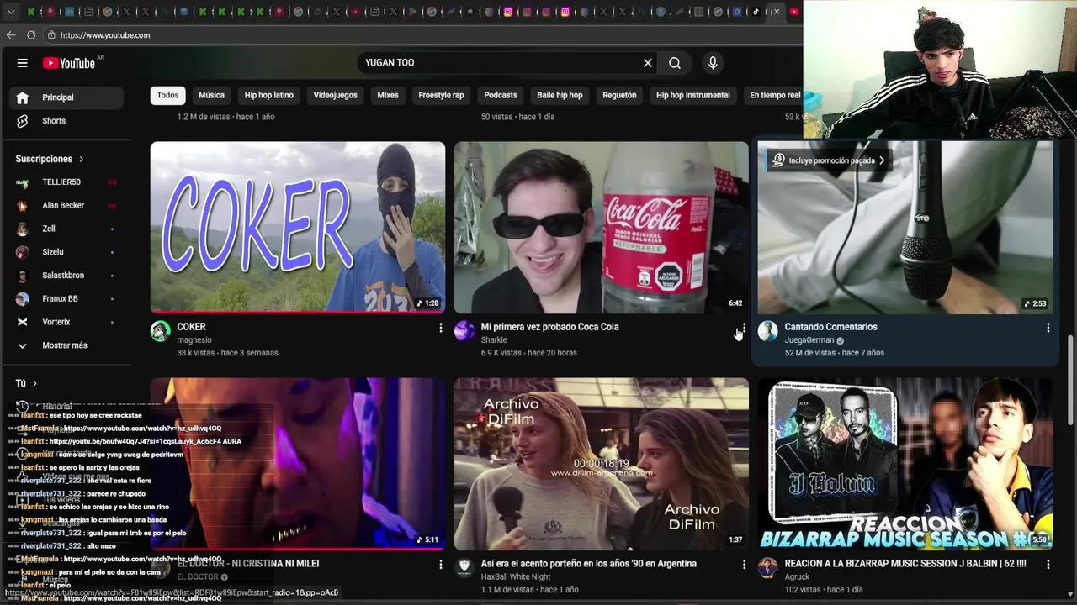The height and width of the screenshot is (605, 1077).
Task: Open Shorts in the sidebar
Action: (x=66, y=121)
